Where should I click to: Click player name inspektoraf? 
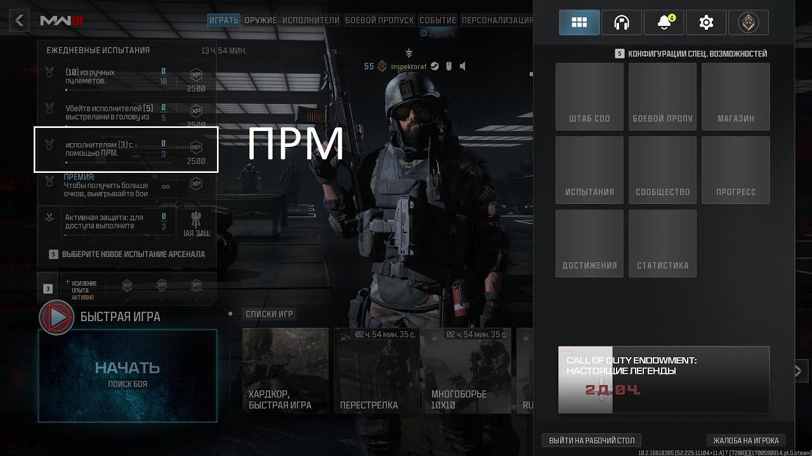click(x=409, y=66)
